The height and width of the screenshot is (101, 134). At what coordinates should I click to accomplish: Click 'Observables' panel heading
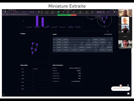[24, 65]
